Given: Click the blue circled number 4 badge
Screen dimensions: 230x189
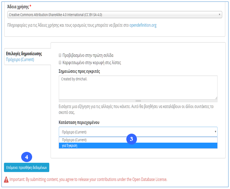Looking at the screenshot, I should point(26,157).
